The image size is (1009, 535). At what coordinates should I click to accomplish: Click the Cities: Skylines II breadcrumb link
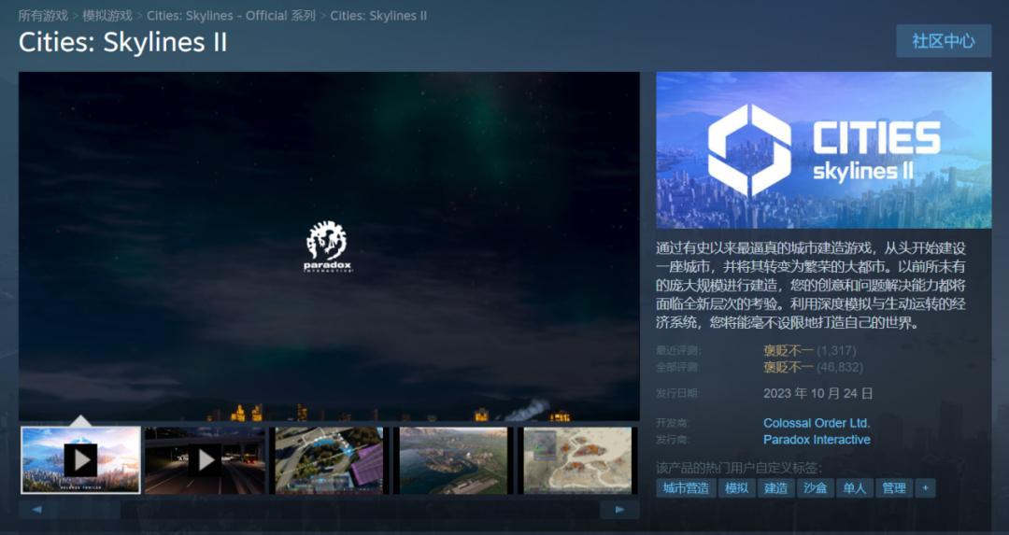pos(378,16)
